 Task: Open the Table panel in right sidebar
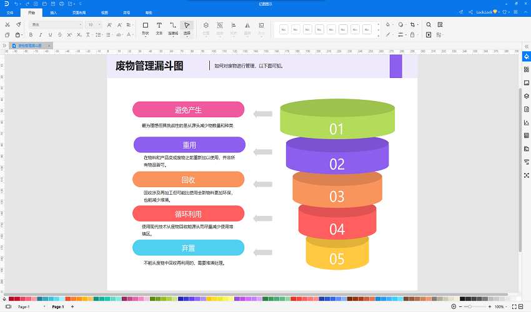tap(526, 135)
